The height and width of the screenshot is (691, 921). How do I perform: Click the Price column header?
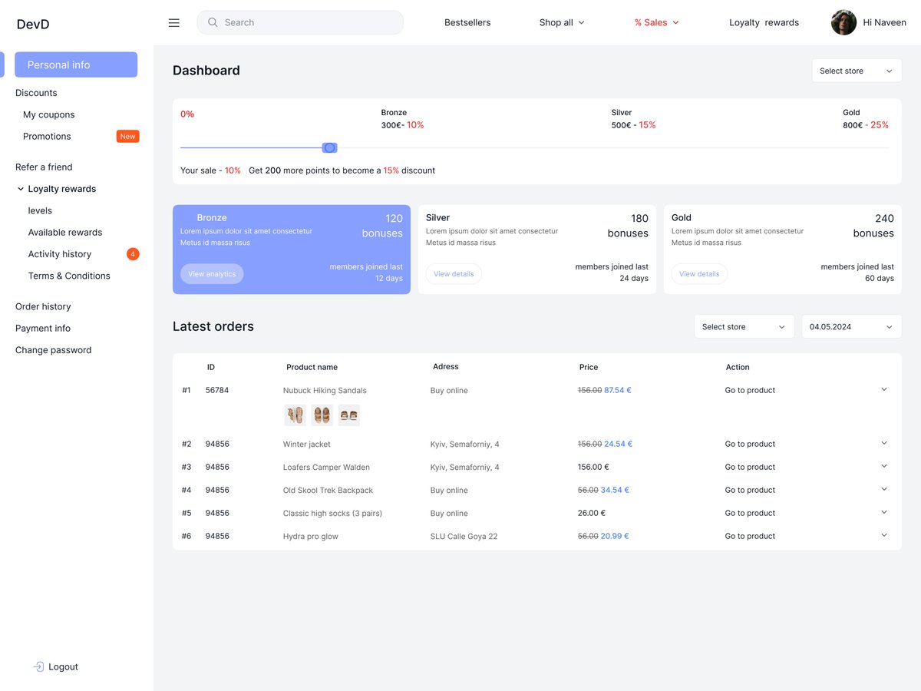(589, 367)
